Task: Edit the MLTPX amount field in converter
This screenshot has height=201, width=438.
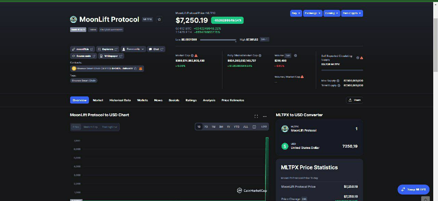Action: point(356,129)
